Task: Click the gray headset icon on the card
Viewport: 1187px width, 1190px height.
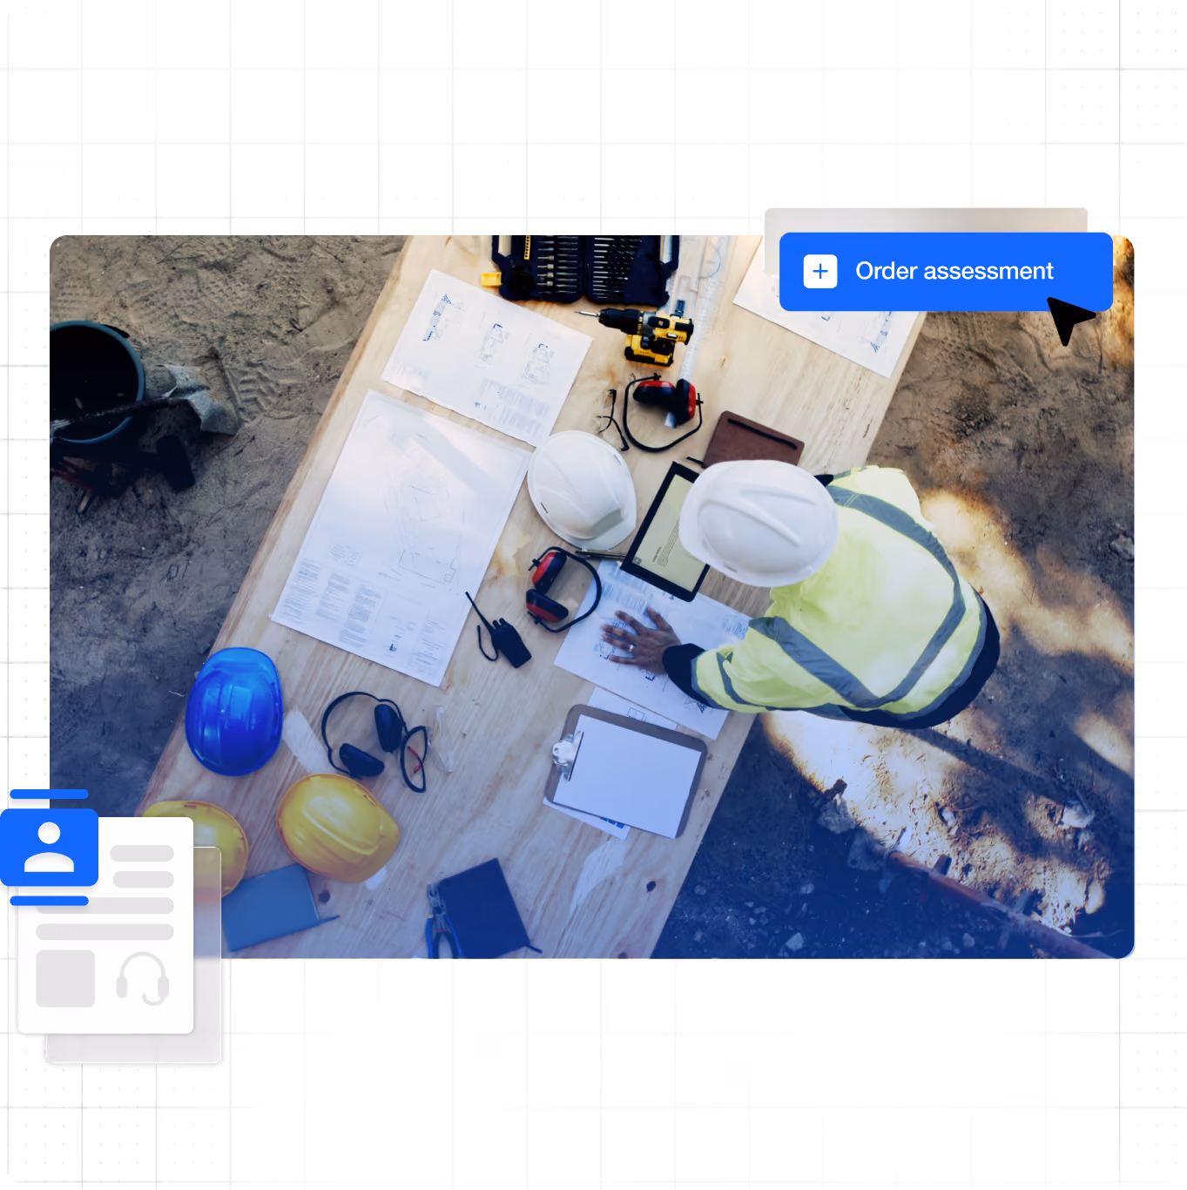Action: point(143,979)
